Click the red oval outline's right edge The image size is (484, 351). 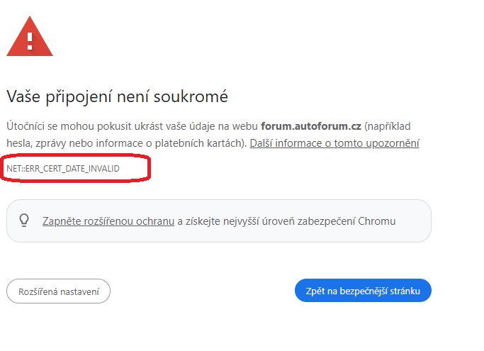150,169
